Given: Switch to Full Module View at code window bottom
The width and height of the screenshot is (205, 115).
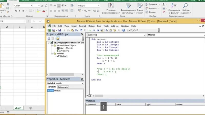Looking at the screenshot, I should click(90, 96).
